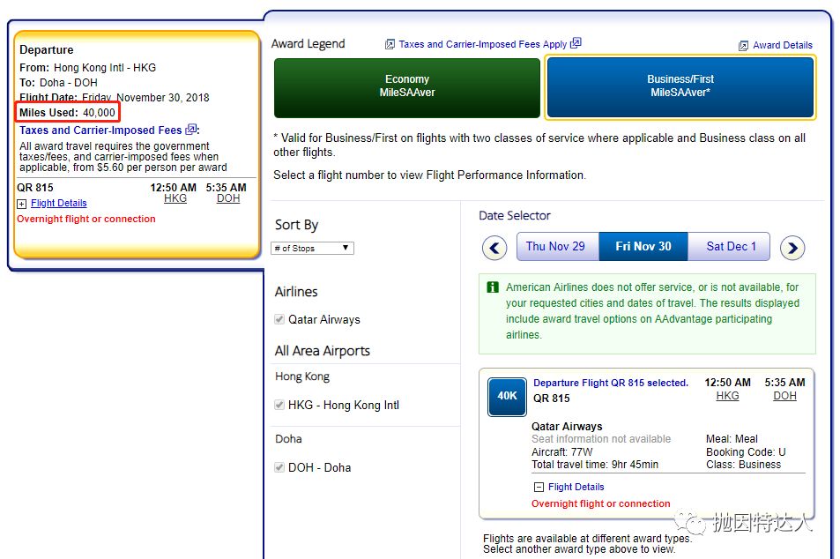Select the Thu Nov 29 date tab
Viewport: 840px width, 559px height.
[x=557, y=247]
